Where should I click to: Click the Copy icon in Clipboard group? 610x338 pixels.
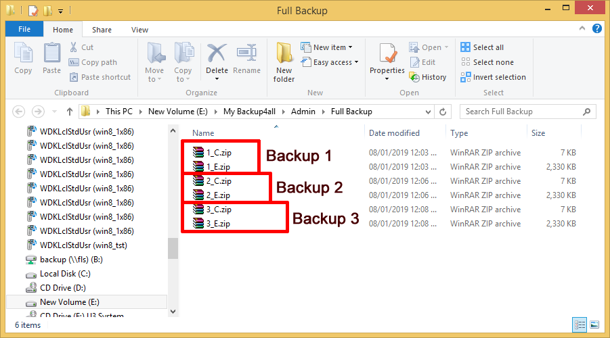pyautogui.click(x=23, y=53)
